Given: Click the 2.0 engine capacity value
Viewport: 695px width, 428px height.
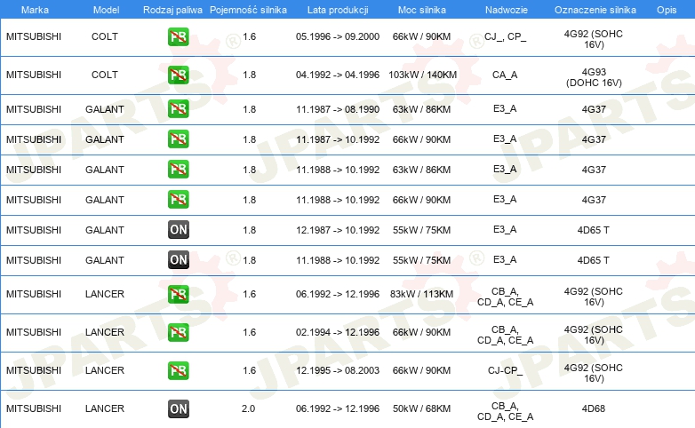Looking at the screenshot, I should pyautogui.click(x=248, y=408).
